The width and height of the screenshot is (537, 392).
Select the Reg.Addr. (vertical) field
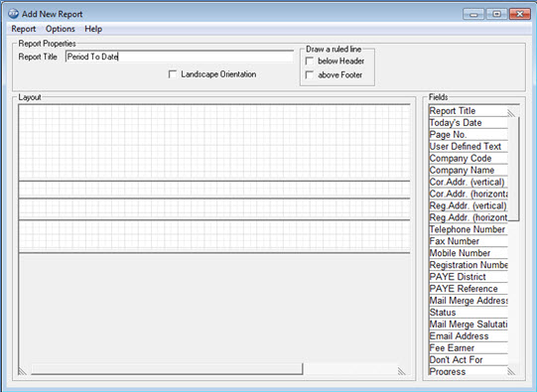(469, 205)
